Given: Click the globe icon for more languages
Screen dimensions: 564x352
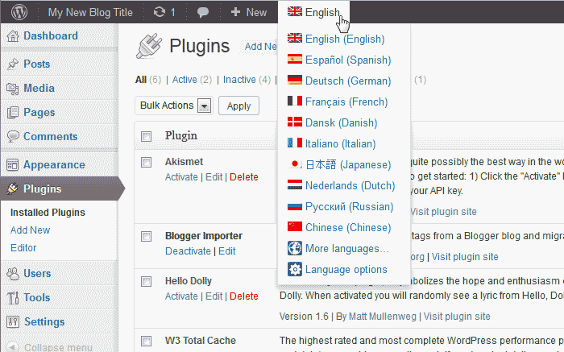Looking at the screenshot, I should [x=294, y=248].
